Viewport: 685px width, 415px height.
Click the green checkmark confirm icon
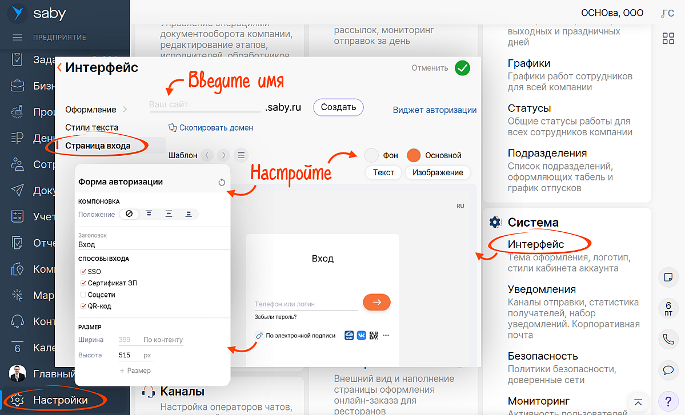(x=462, y=68)
